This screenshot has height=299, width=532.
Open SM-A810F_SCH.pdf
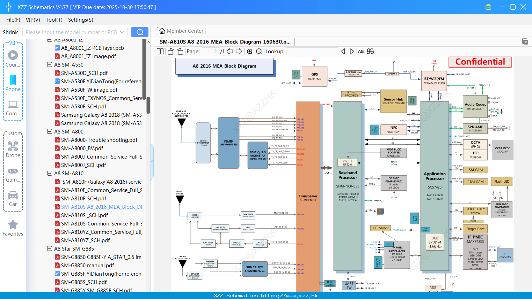[83, 199]
